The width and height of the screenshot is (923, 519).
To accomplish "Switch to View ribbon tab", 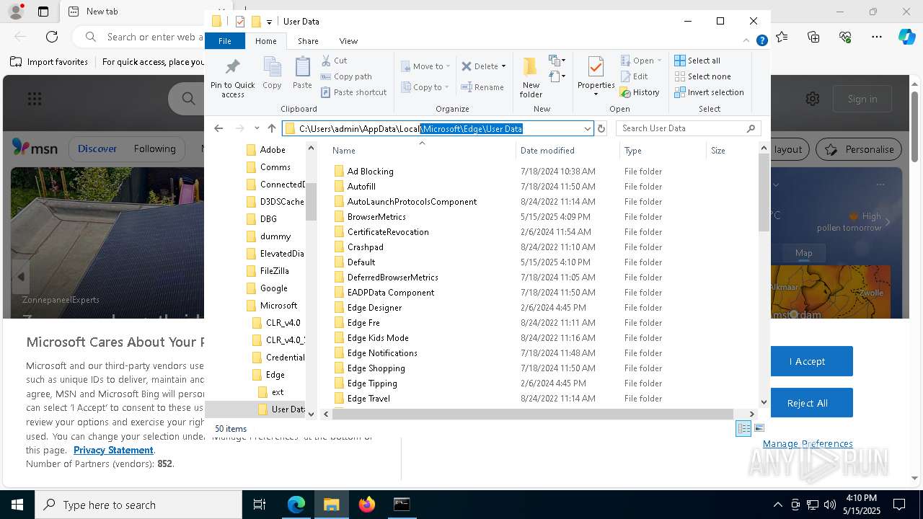I will point(348,41).
